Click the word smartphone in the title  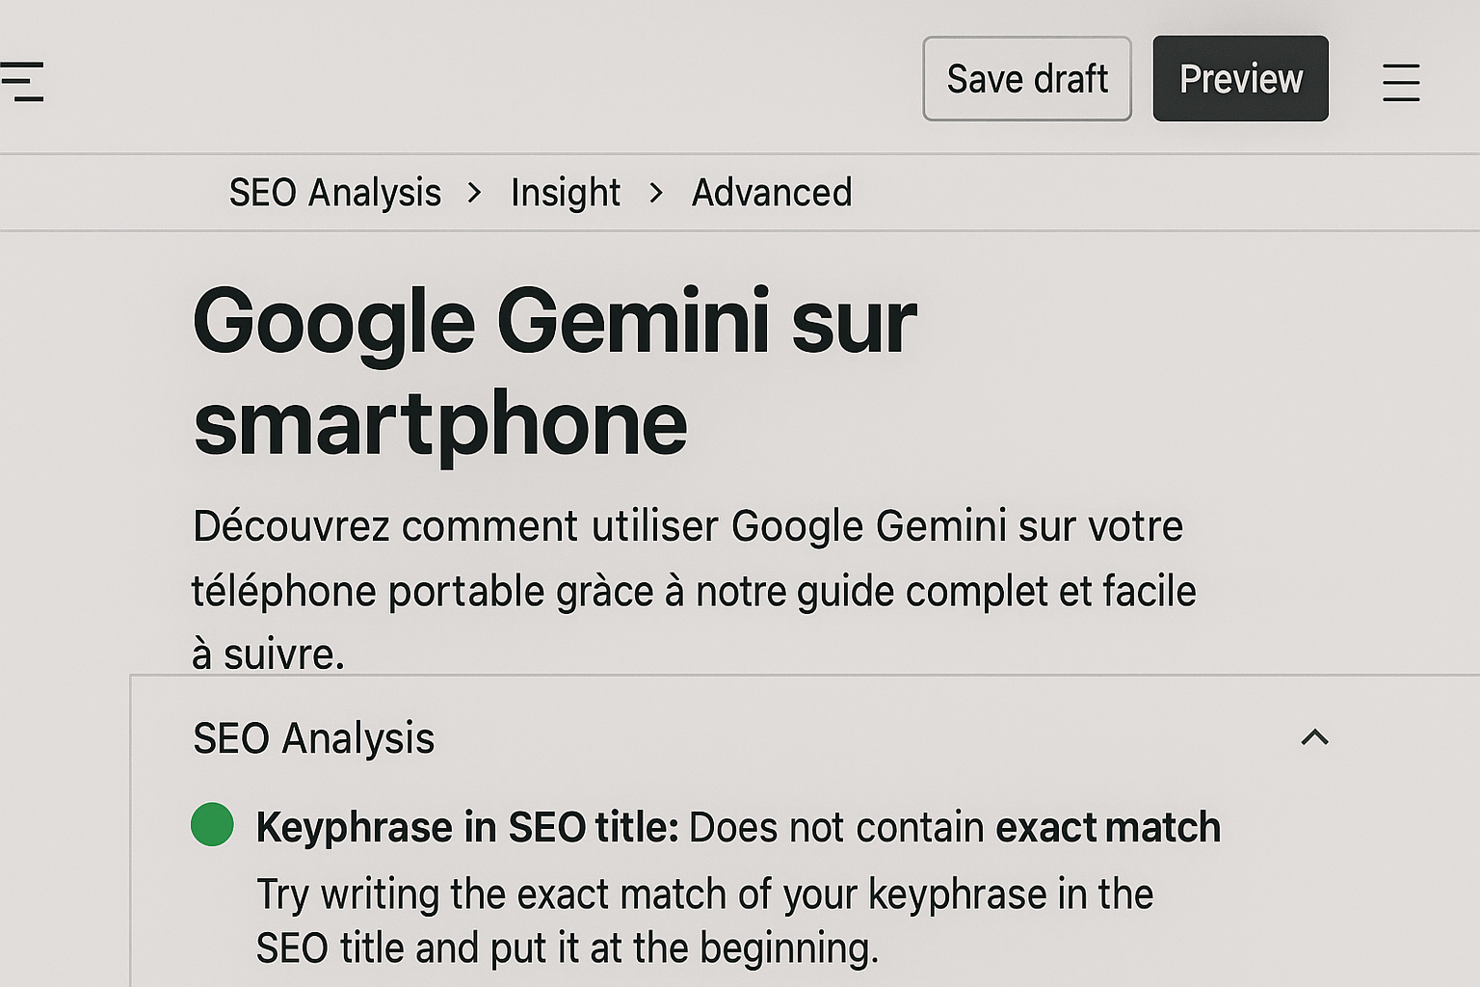[x=440, y=423]
